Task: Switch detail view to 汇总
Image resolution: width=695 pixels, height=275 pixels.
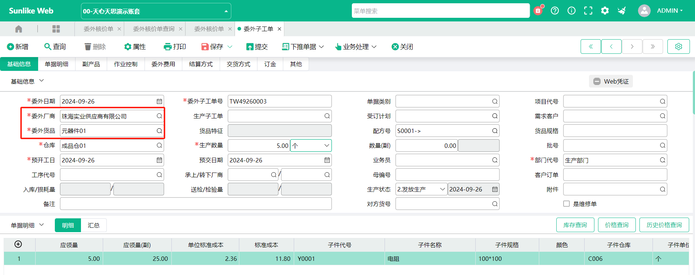Action: pyautogui.click(x=93, y=225)
